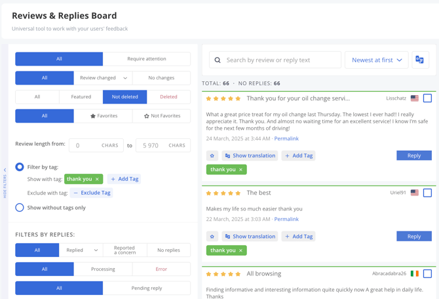Select the 'Filter by tag' radio button

(20, 167)
